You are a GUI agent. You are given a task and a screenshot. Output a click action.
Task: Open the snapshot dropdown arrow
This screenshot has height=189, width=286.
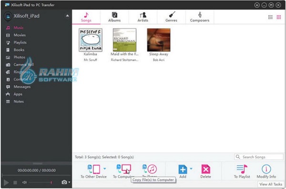[69, 182]
